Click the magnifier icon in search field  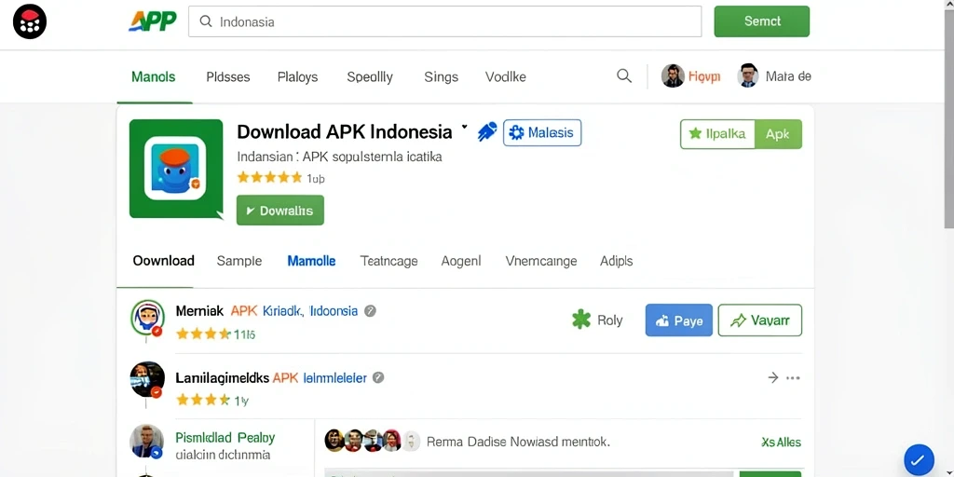[x=206, y=21]
